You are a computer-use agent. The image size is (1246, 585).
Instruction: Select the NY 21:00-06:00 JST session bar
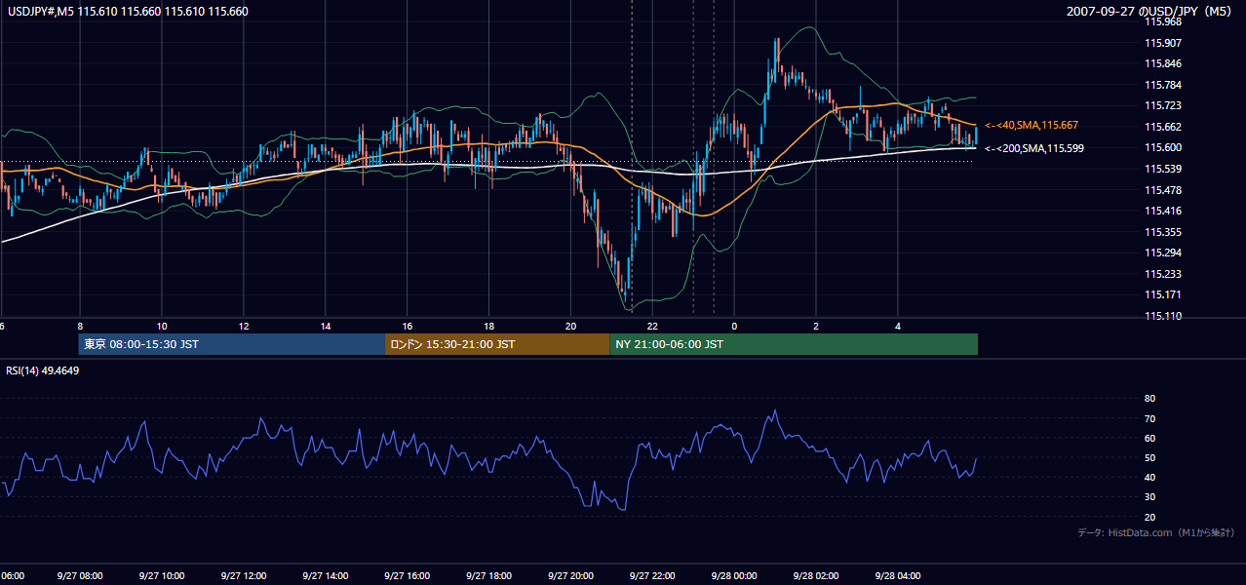(794, 344)
